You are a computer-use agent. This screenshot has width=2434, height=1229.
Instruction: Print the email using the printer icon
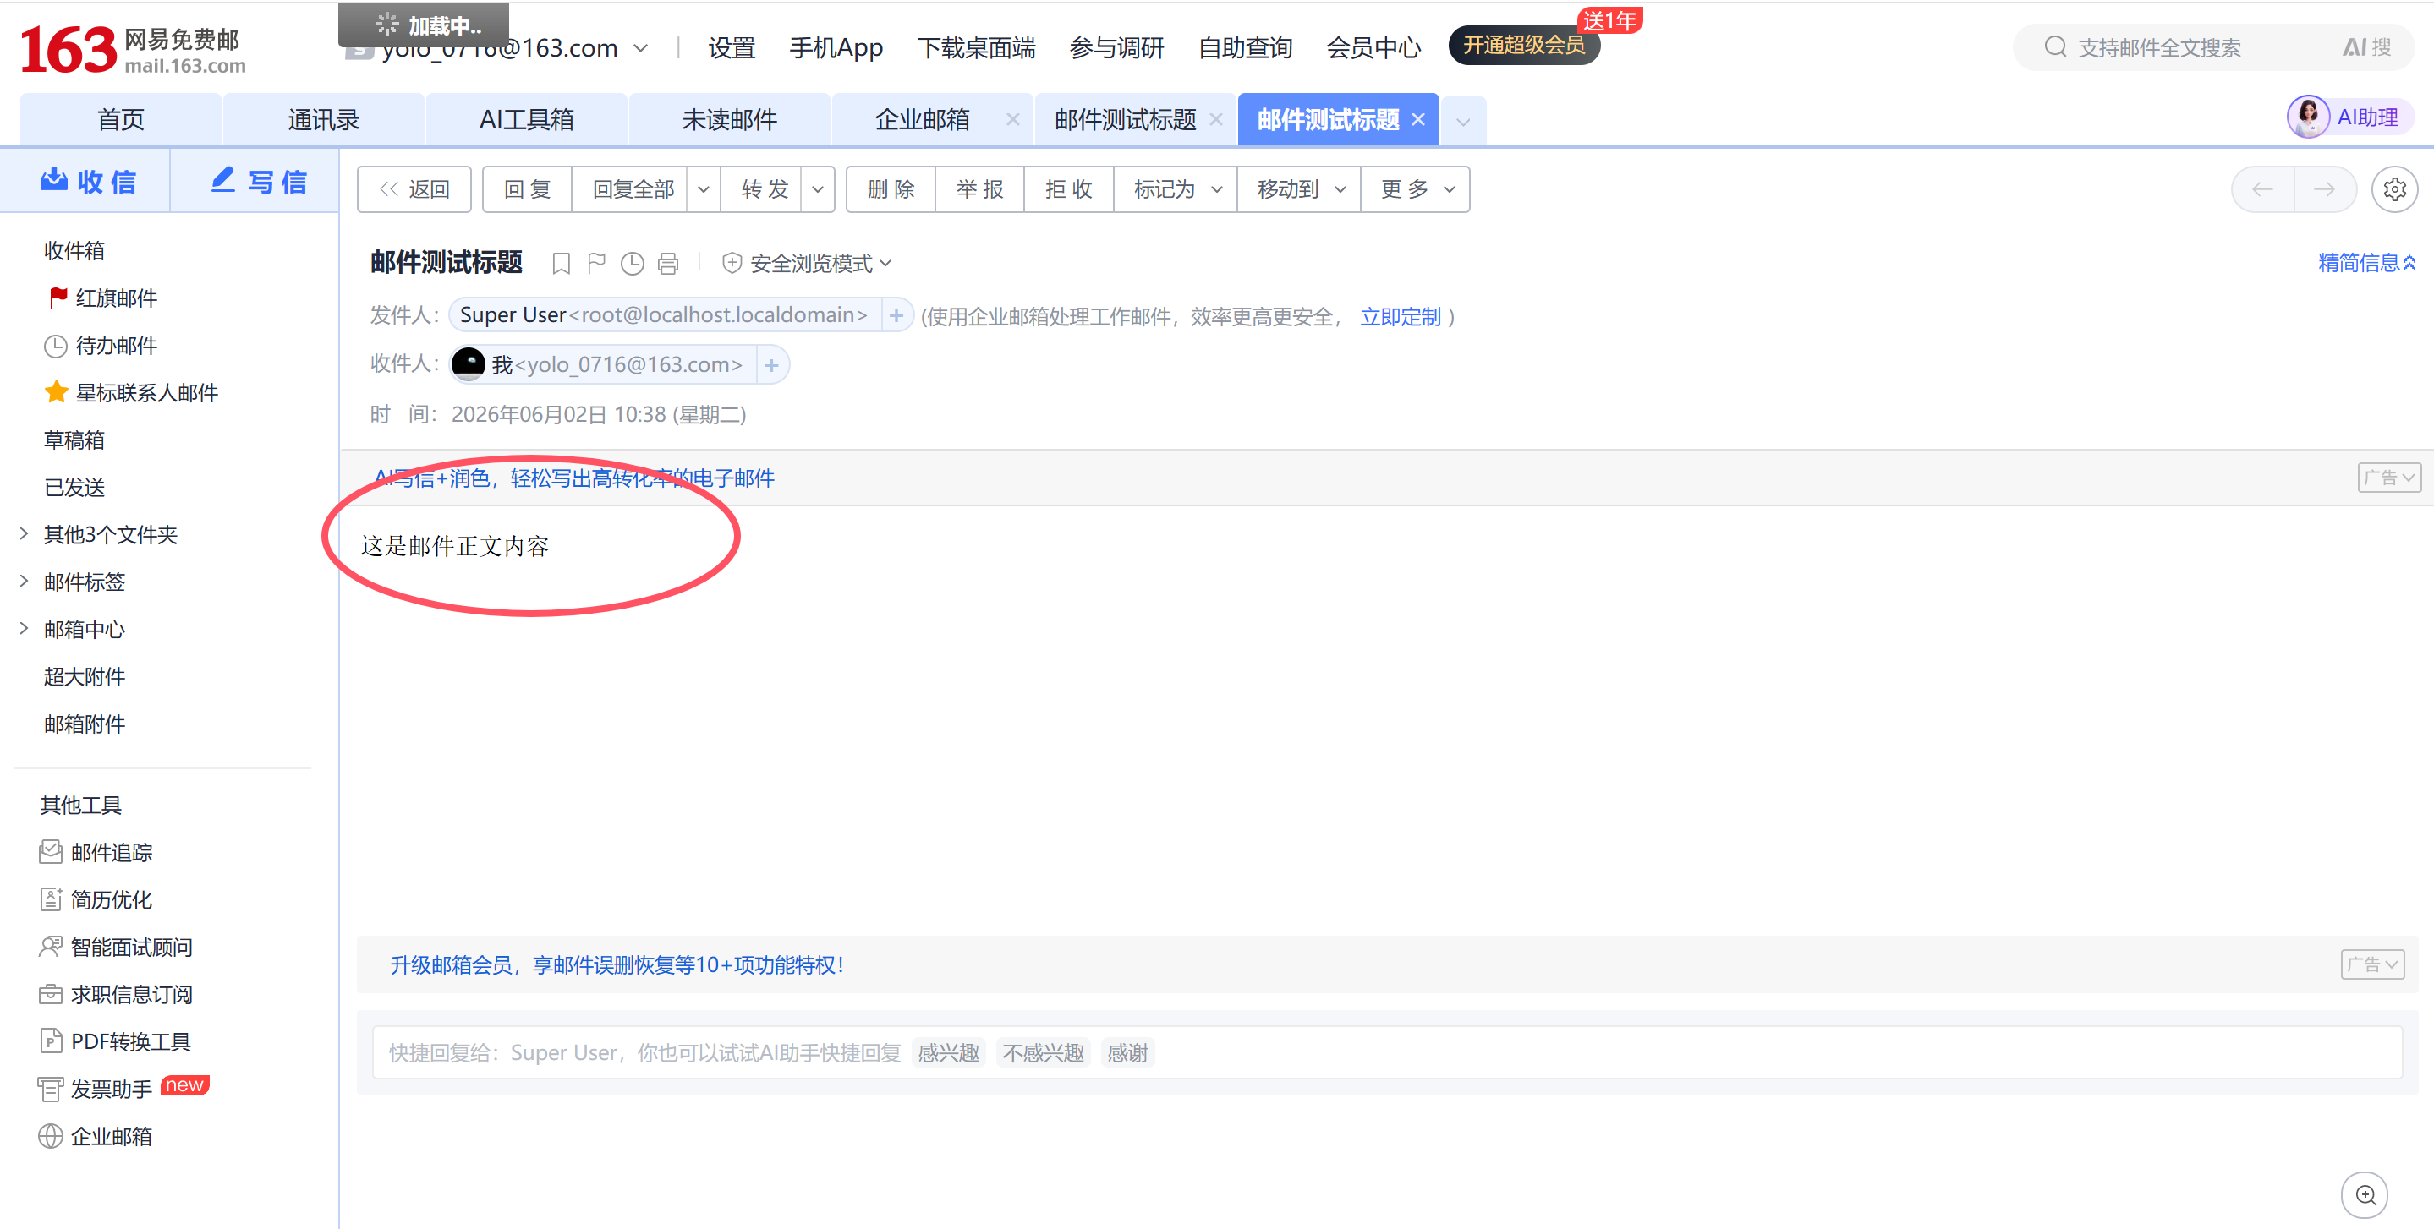point(668,264)
